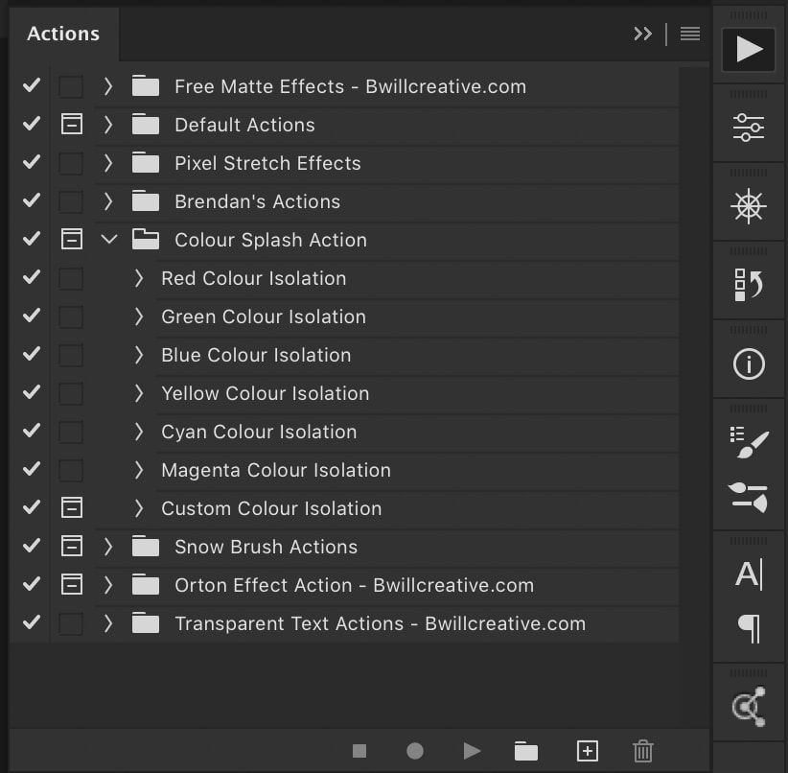Screen dimensions: 788x773
Task: Click the Delete trash icon
Action: click(643, 751)
